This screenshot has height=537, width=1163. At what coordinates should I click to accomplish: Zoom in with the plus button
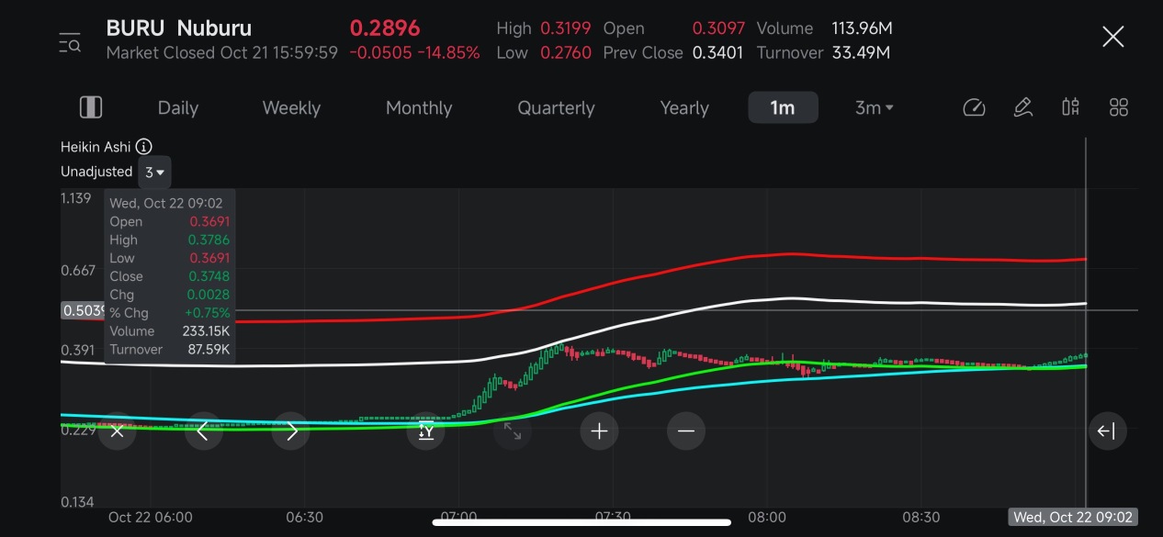(x=599, y=431)
